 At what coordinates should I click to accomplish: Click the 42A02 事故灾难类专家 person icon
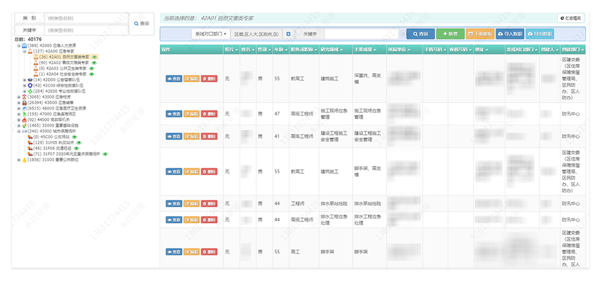pos(35,62)
